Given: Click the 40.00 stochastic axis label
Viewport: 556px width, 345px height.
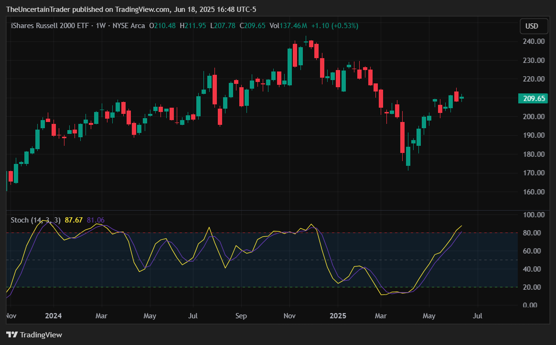Looking at the screenshot, I should point(532,269).
